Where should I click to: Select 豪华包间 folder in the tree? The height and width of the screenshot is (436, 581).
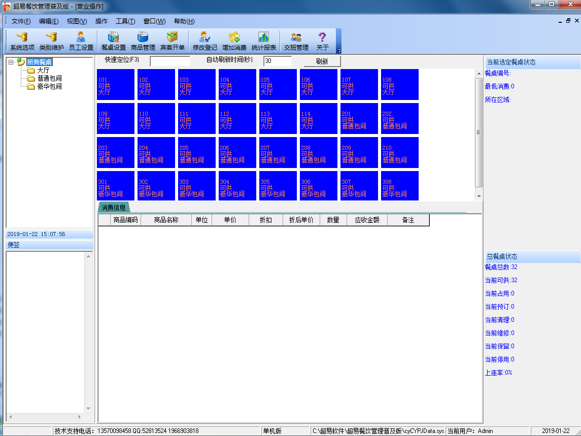coord(49,87)
